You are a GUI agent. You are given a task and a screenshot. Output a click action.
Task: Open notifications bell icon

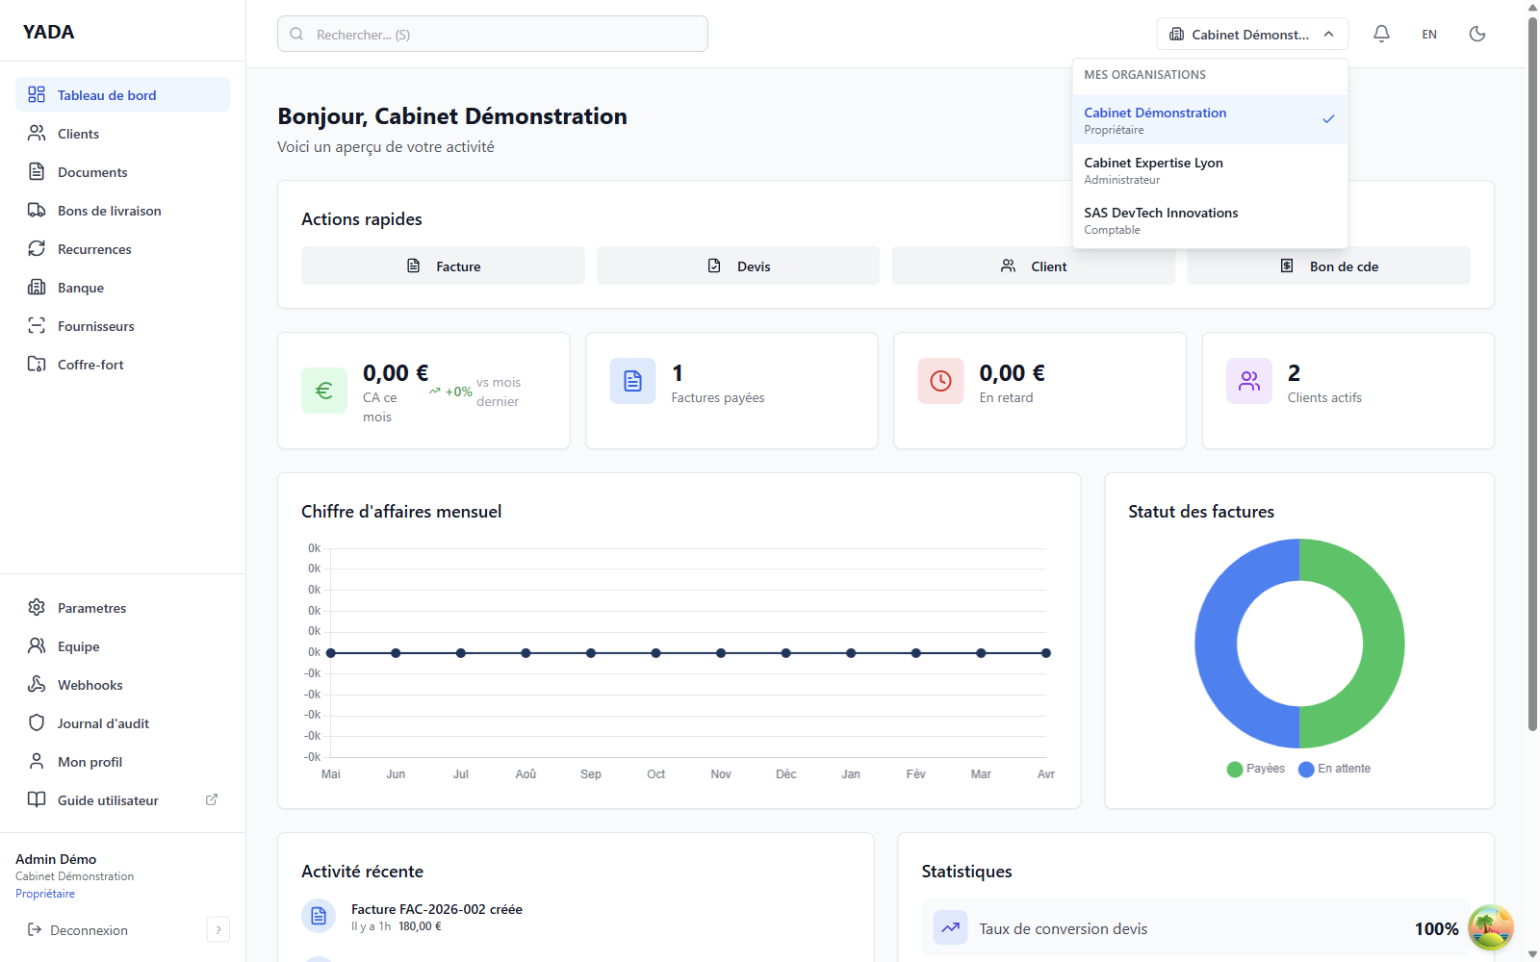point(1381,34)
